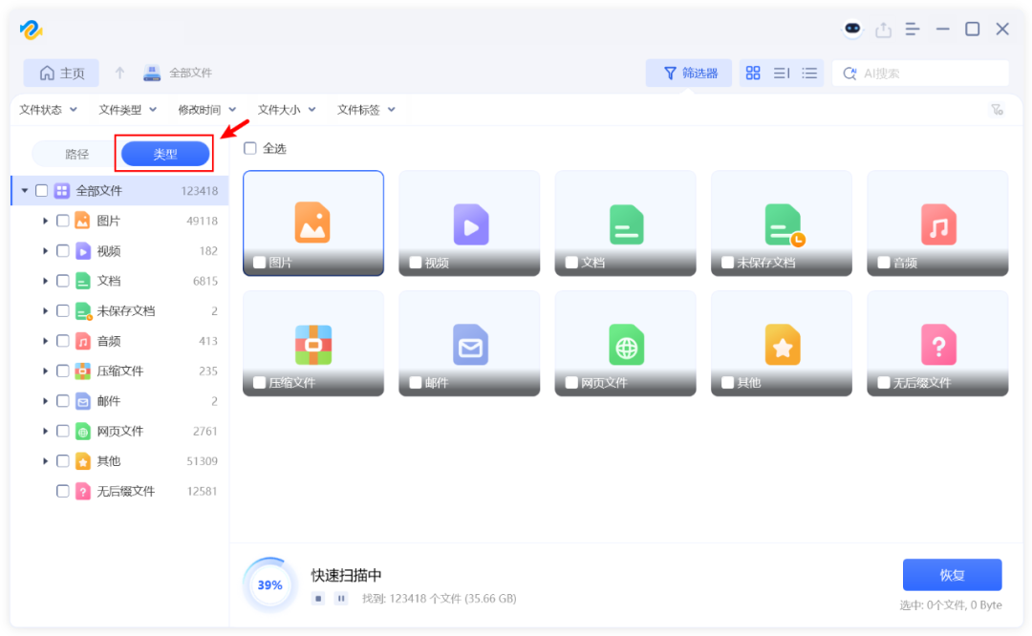Open the AI assistant robot icon
1032x636 pixels.
tap(852, 29)
